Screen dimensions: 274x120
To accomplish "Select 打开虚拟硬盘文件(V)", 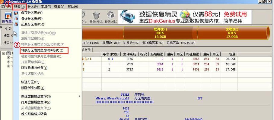I will click(36, 102).
